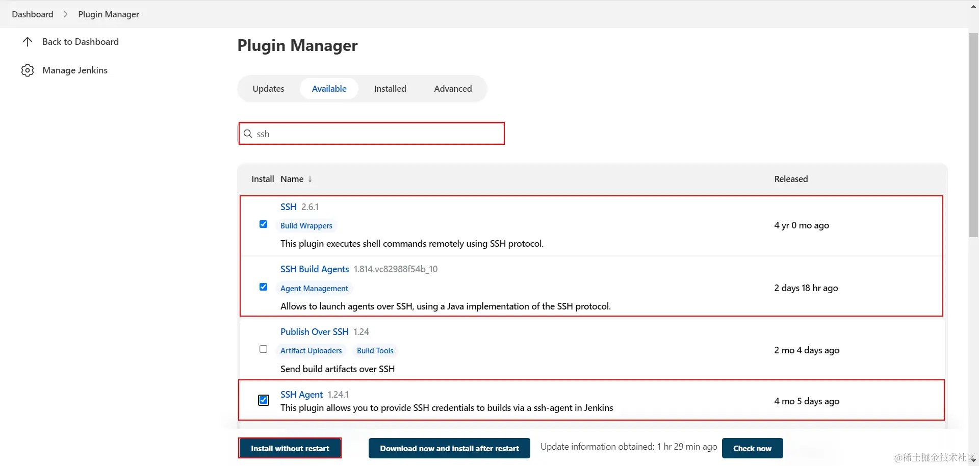Click the '2 mo 4 days ago' release text
Screen dimensions: 979x466
pos(807,350)
